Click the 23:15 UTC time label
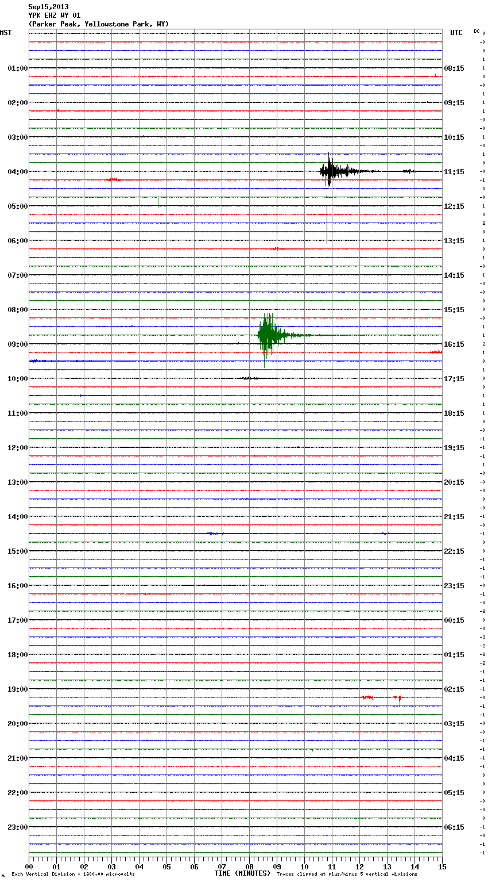 454,586
